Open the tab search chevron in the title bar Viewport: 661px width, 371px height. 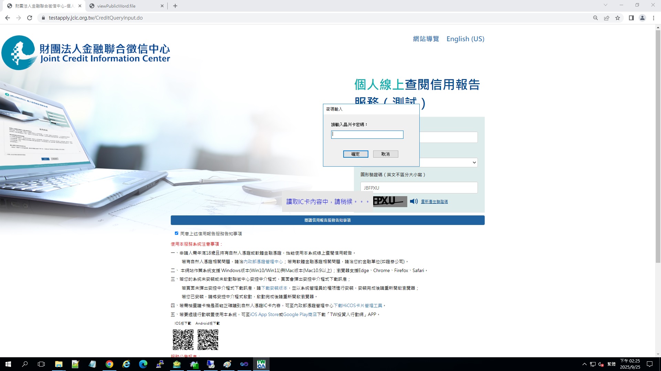tap(605, 5)
